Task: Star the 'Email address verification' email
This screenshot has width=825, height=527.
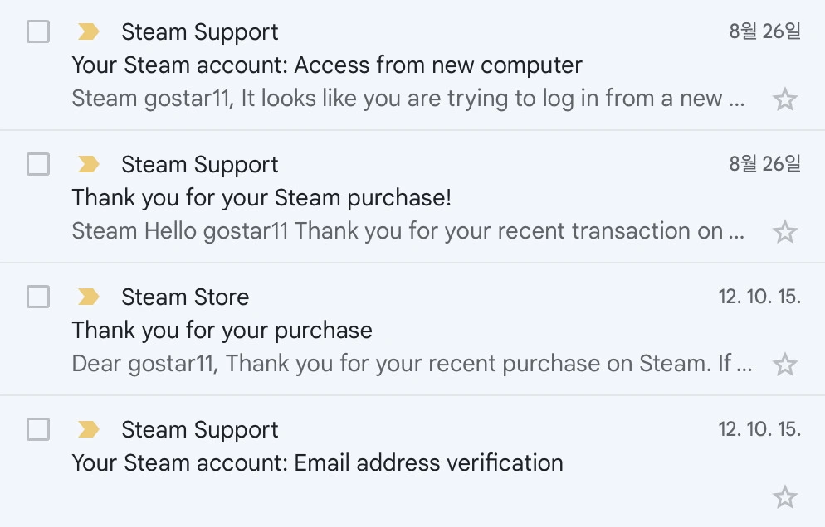Action: [x=784, y=497]
